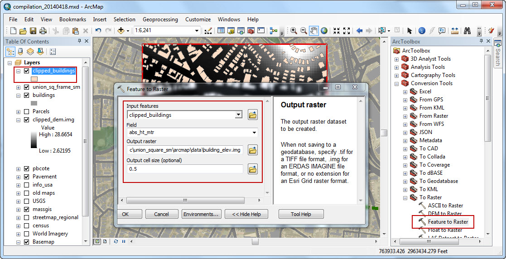506x259 pixels.
Task: Toggle the Pavement layer checkbox
Action: point(26,177)
